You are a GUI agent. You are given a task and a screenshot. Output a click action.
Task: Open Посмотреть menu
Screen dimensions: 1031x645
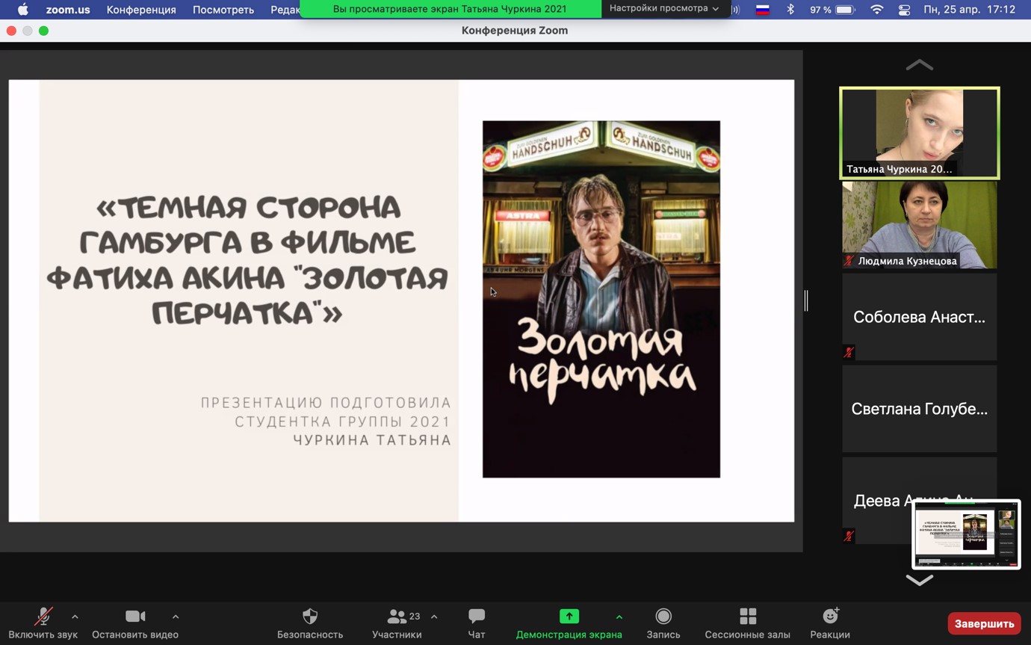[223, 10]
